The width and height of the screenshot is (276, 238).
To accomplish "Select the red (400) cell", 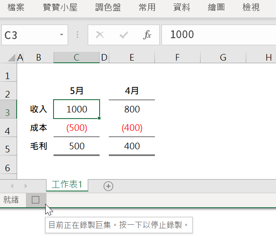I will point(132,128).
